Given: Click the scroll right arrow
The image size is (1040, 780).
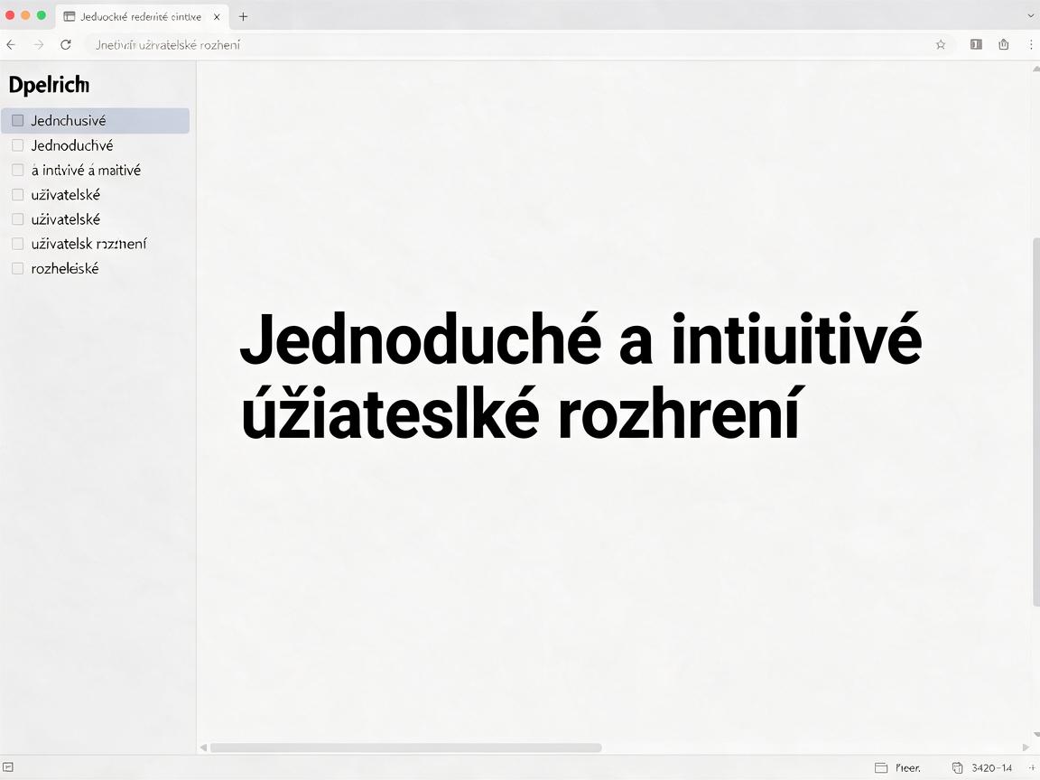Looking at the screenshot, I should coord(1026,747).
